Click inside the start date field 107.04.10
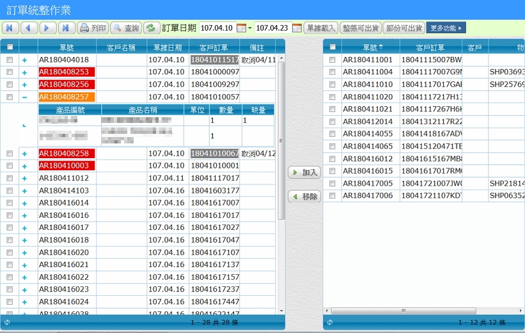The image size is (525, 333). pyautogui.click(x=216, y=28)
